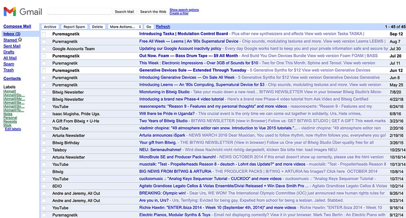Open Compose Mail
Image resolution: width=406 pixels, height=218 pixels.
click(17, 26)
